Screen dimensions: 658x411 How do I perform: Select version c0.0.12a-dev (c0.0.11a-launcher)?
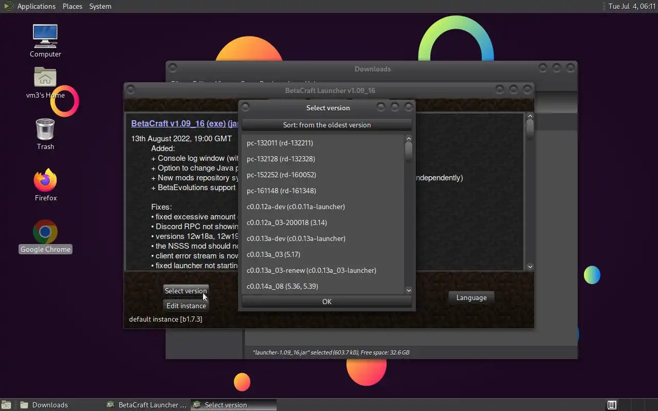point(323,207)
